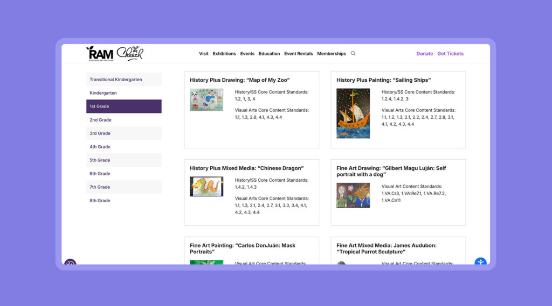Screen dimensions: 552x306
Task: Open the Map of My Zoo thumbnail
Action: click(x=206, y=100)
